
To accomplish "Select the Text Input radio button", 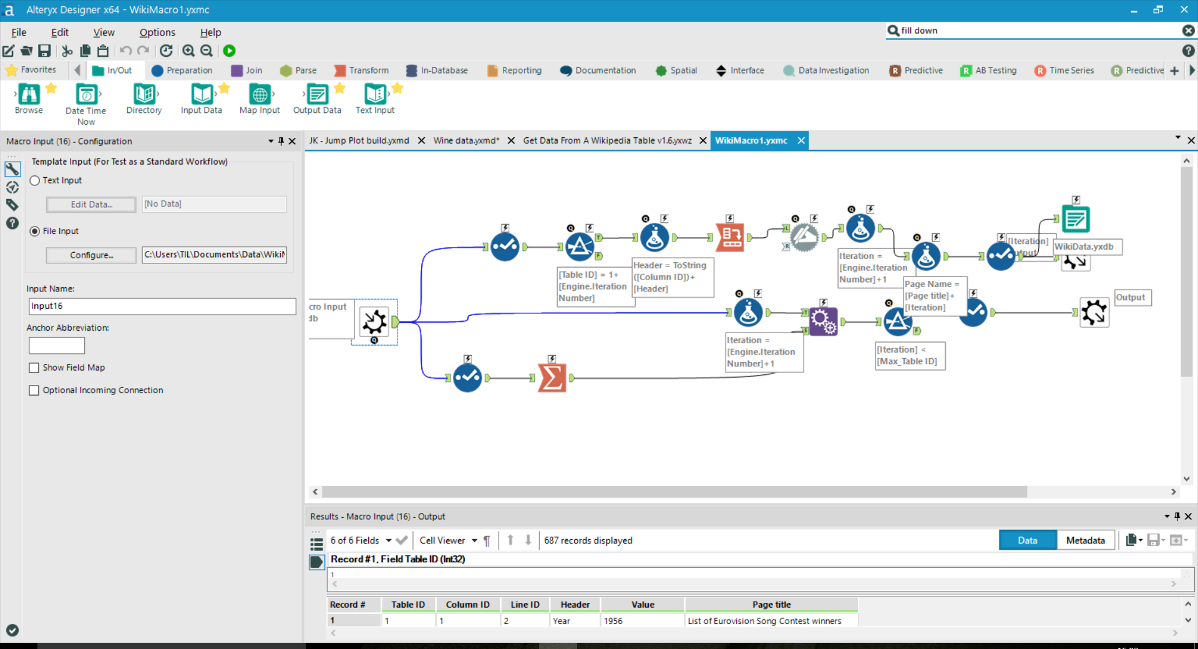I will coord(35,180).
